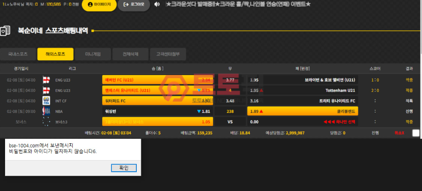Select the 해외스포츠 tab
This screenshot has width=422, height=191.
(55, 54)
